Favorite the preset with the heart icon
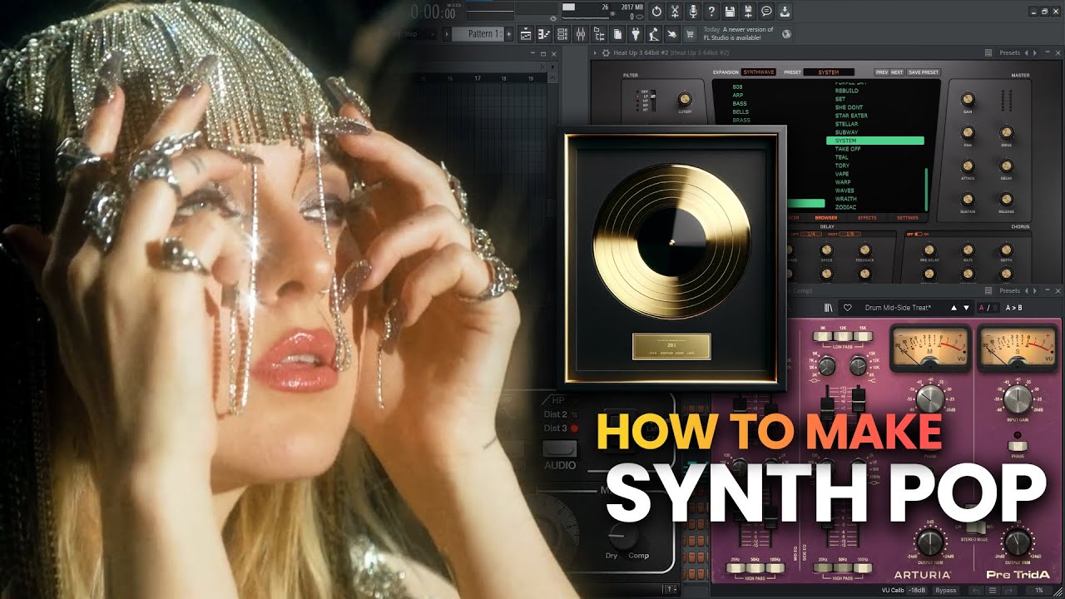1065x599 pixels. click(x=848, y=308)
